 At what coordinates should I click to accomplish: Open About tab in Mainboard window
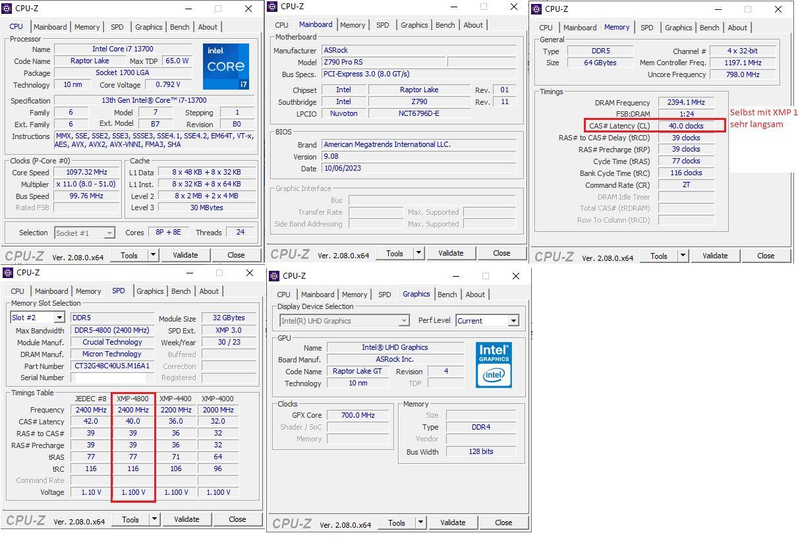[x=473, y=25]
